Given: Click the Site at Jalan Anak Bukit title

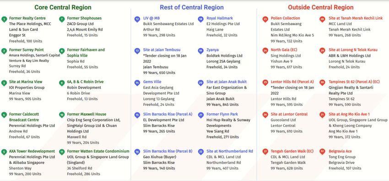Looking at the screenshot, I should tap(227, 82).
